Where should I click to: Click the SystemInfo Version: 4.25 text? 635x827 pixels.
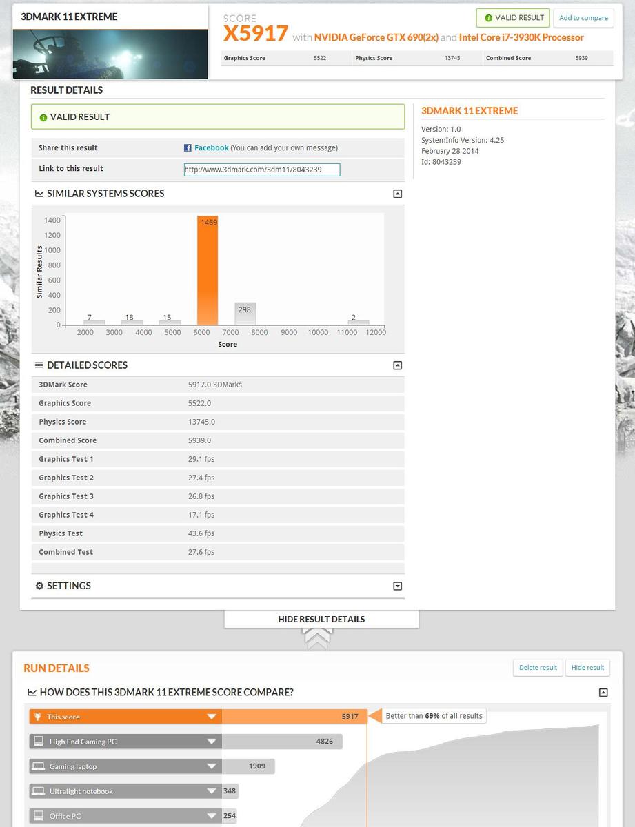(x=463, y=140)
